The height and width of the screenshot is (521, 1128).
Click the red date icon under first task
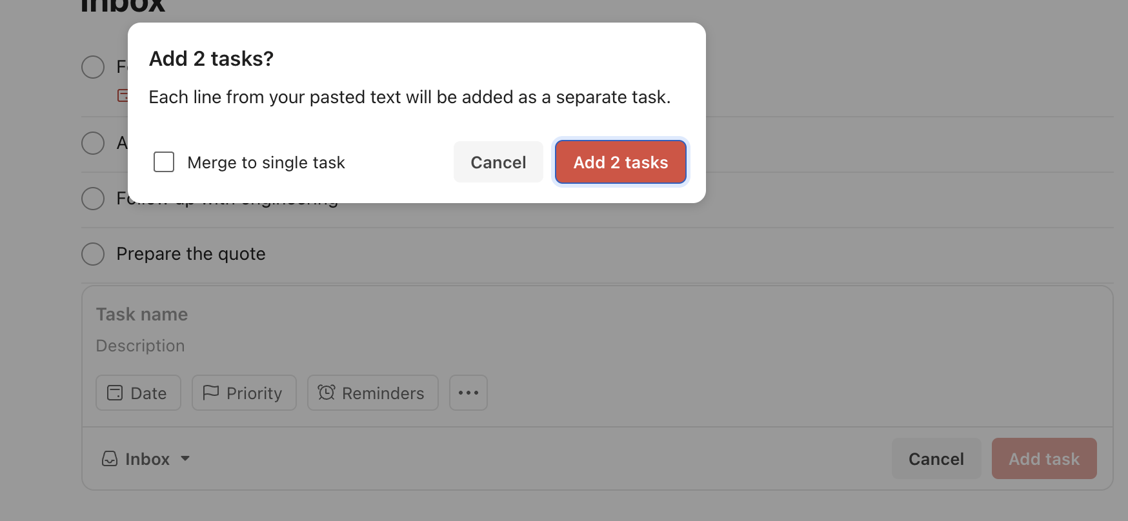(x=123, y=96)
